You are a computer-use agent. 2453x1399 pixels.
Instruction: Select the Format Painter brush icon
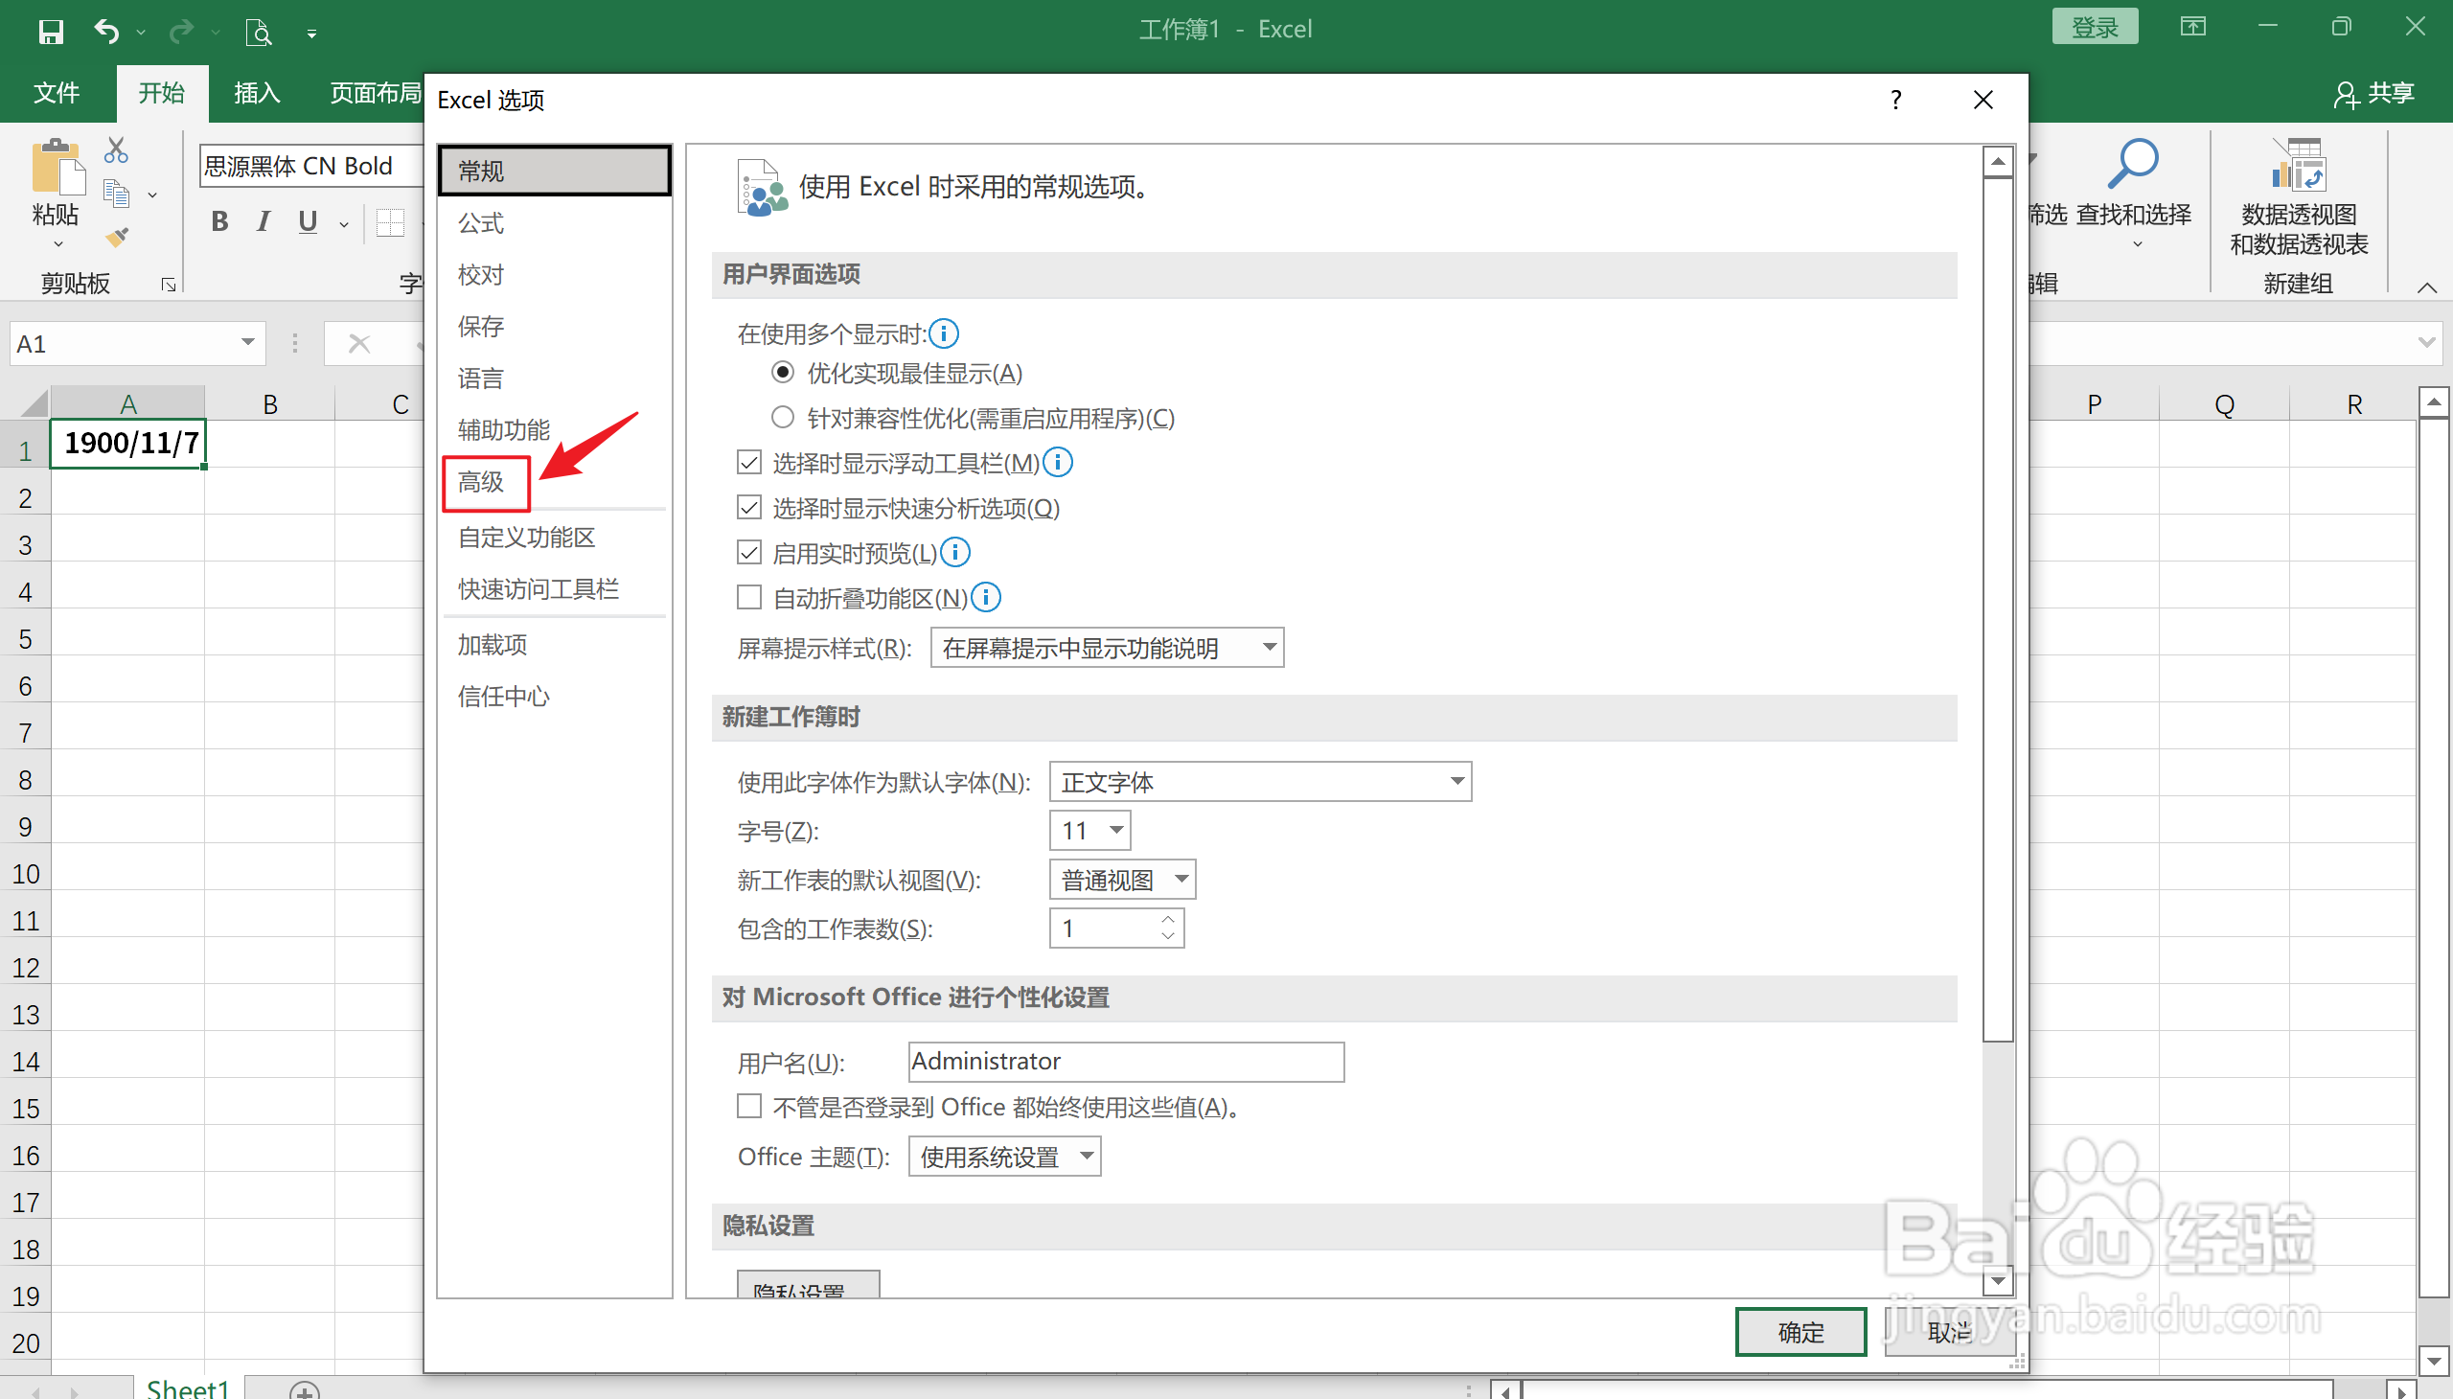(117, 237)
